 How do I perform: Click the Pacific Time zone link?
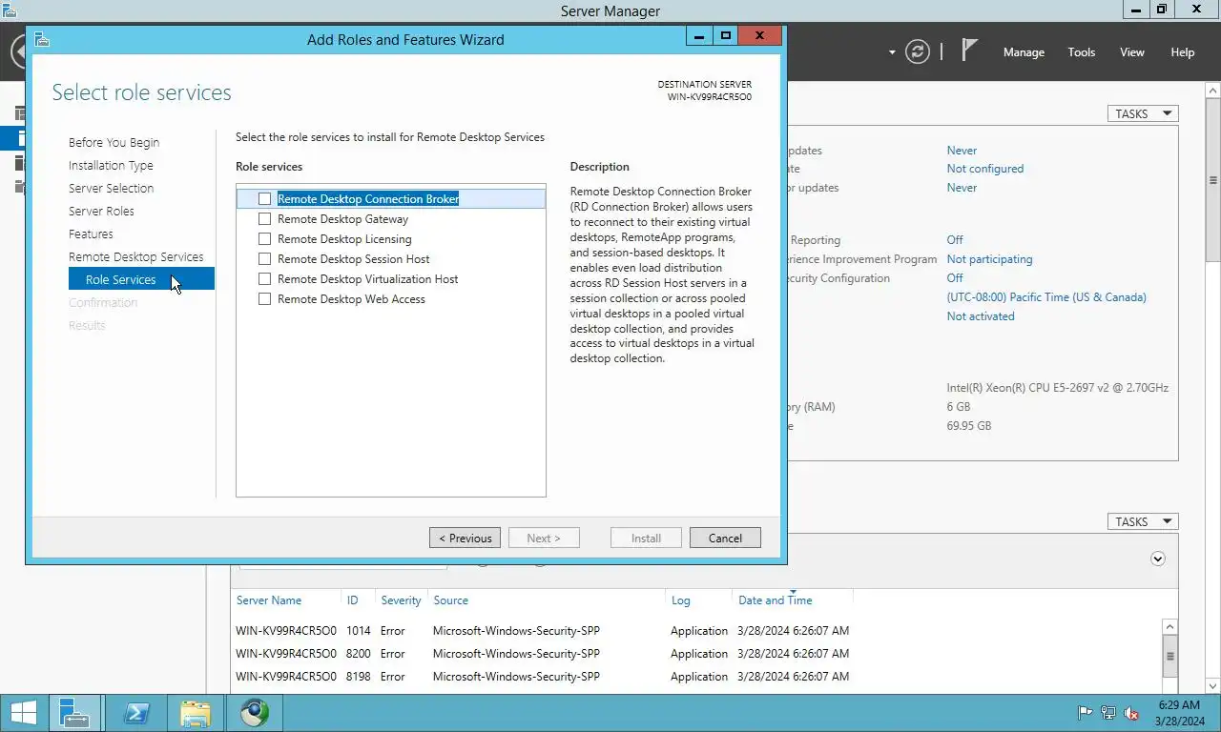[x=1046, y=297]
